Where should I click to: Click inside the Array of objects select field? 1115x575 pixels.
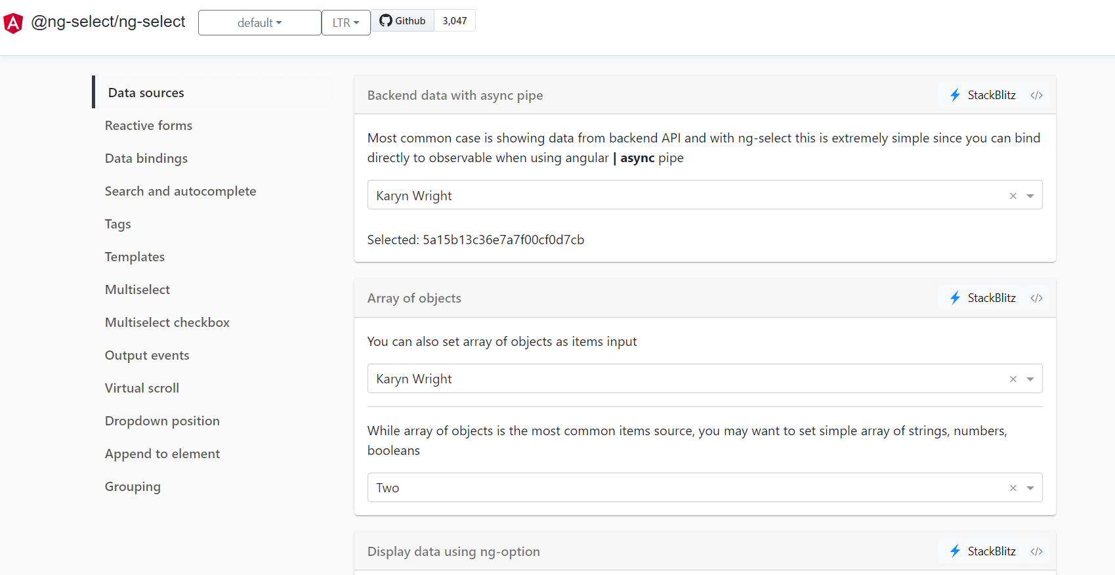[656, 379]
